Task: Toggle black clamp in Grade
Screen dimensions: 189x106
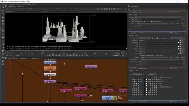Action: 146,55
